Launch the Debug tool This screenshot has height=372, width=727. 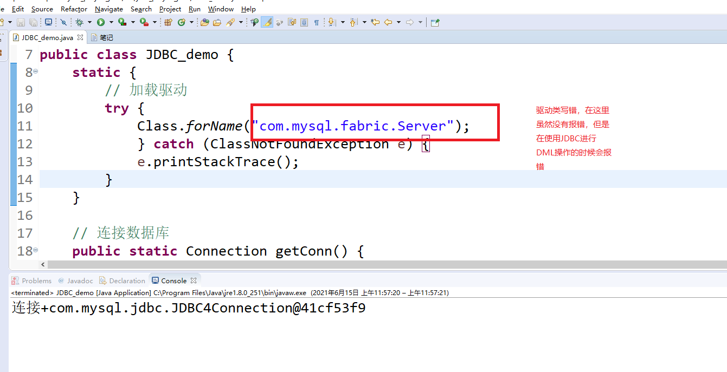click(x=80, y=22)
